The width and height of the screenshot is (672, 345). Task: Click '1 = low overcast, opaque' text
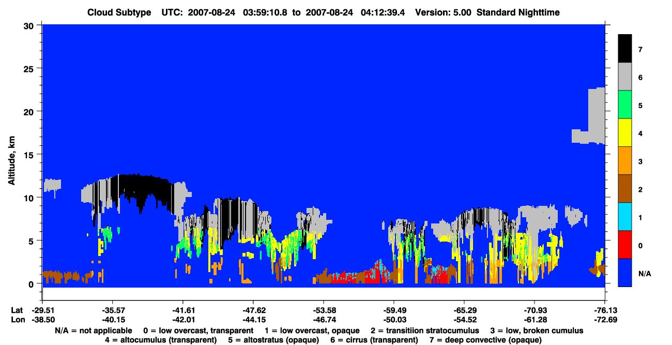coord(312,331)
